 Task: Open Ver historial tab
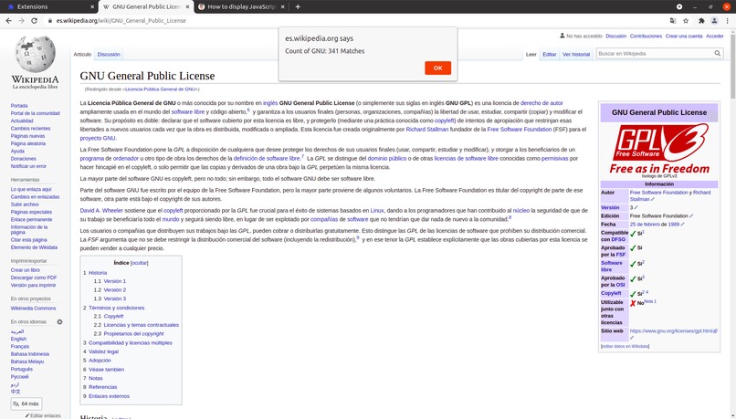click(x=576, y=55)
